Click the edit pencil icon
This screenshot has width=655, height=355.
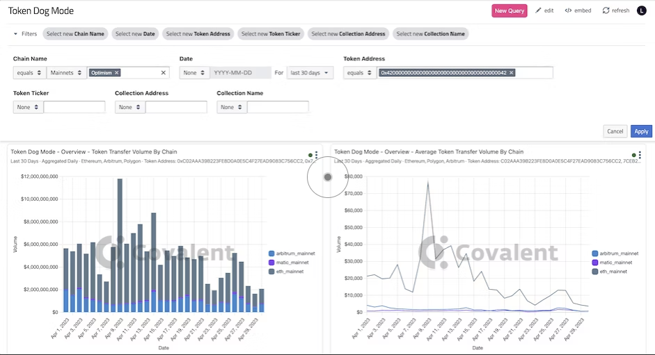click(x=538, y=10)
